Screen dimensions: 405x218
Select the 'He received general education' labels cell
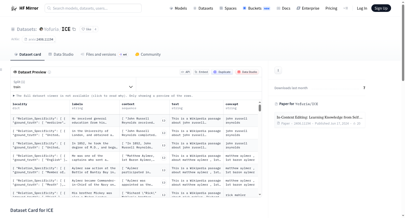click(x=95, y=121)
